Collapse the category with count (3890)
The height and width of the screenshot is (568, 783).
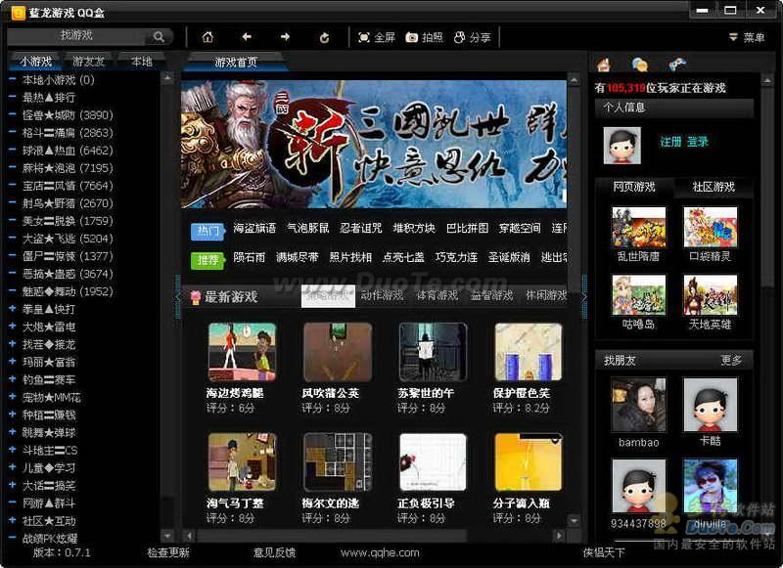point(13,114)
